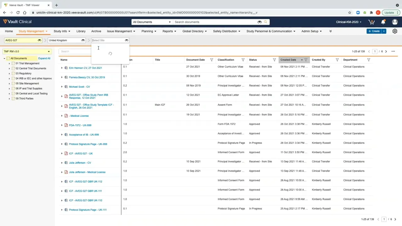
Task: Open Pamela Beesly CV document link
Action: (87, 77)
